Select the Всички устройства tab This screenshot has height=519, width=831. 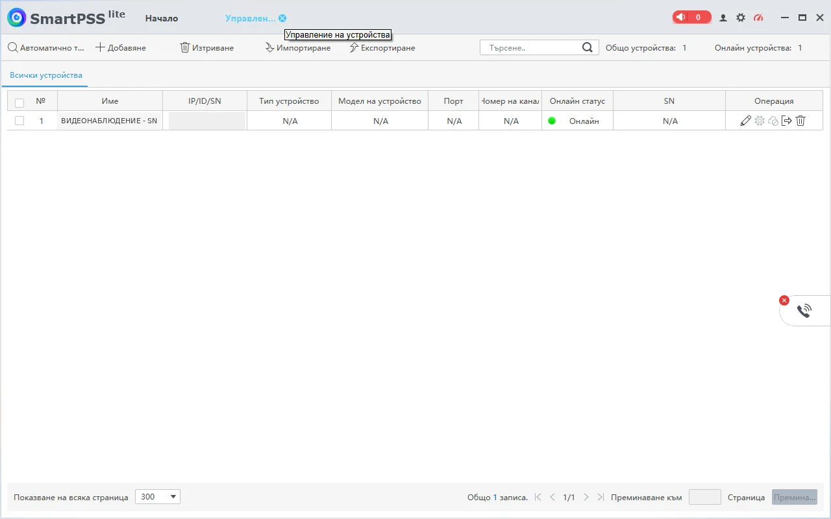pos(46,75)
